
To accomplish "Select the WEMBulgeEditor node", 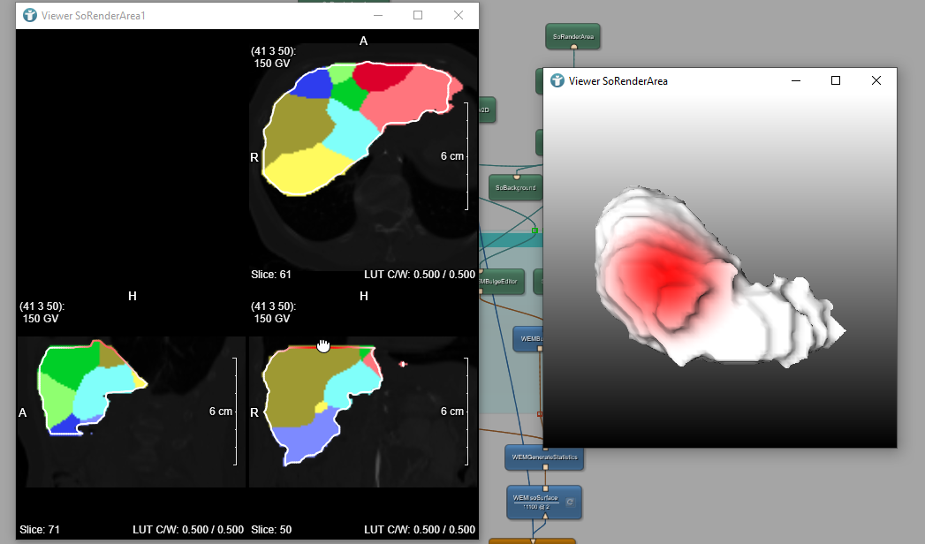I will [502, 283].
